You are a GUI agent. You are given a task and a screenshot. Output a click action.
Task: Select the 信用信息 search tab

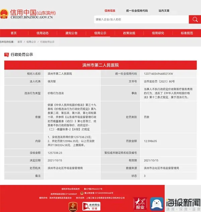[110, 11]
